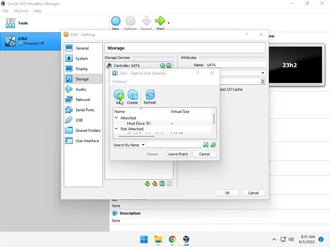
Task: Click New machine toolbar icon
Action: 116,23
